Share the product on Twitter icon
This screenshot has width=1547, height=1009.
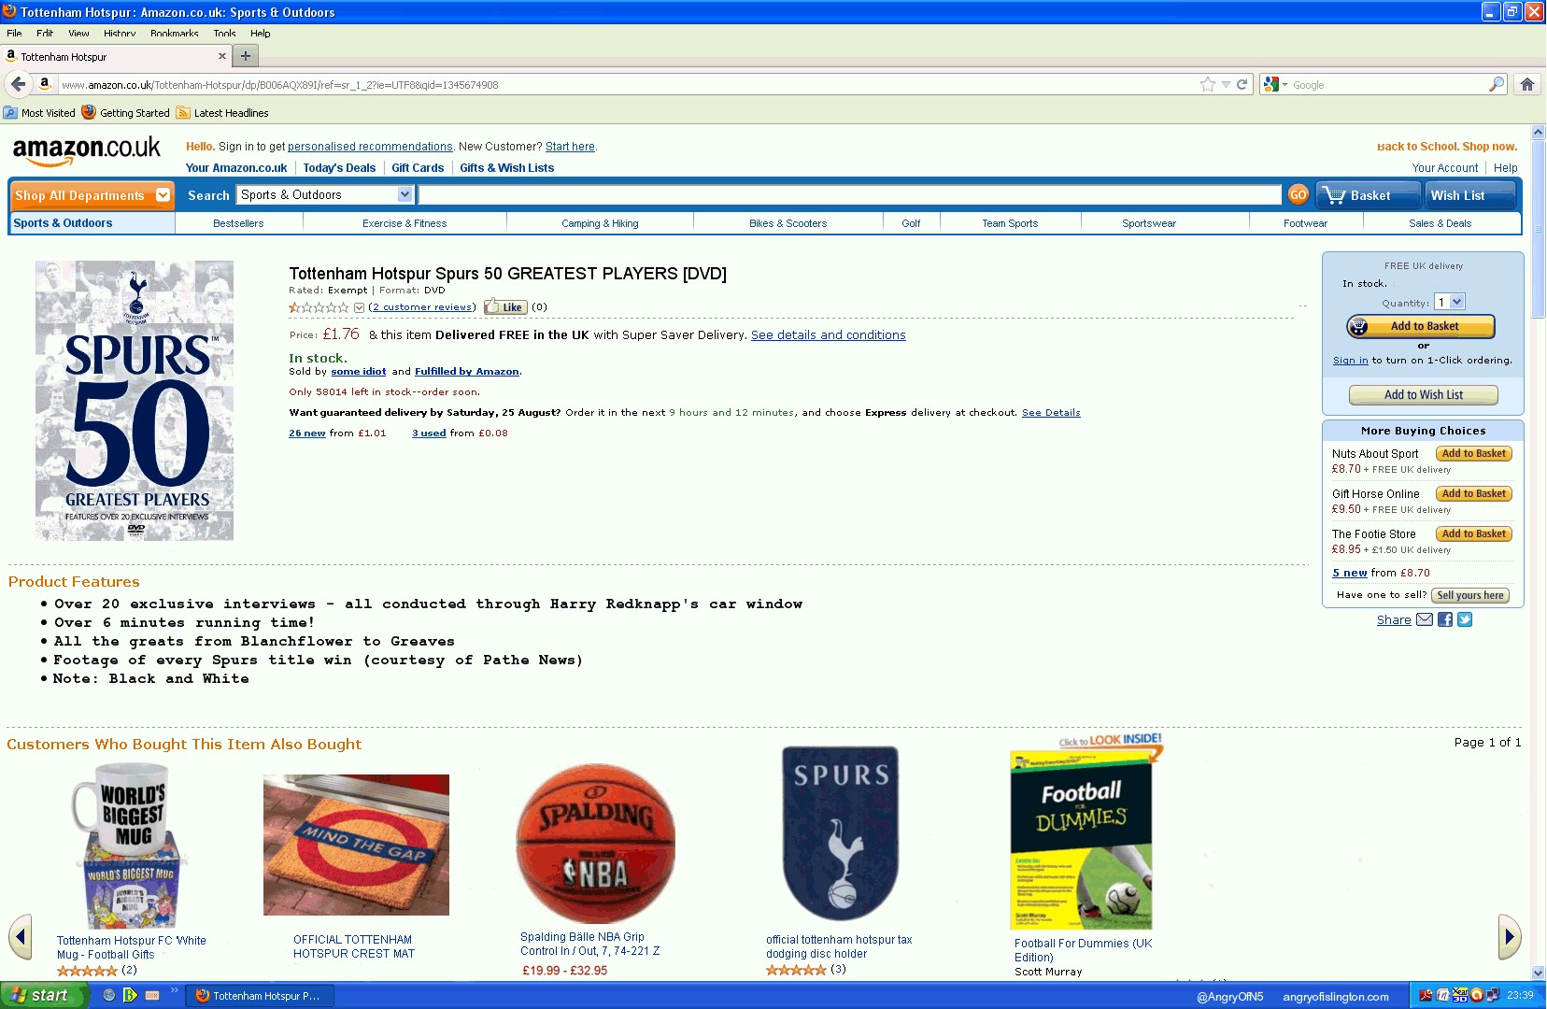click(1465, 619)
